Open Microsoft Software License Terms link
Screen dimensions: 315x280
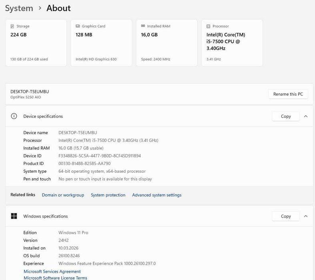[x=55, y=278]
